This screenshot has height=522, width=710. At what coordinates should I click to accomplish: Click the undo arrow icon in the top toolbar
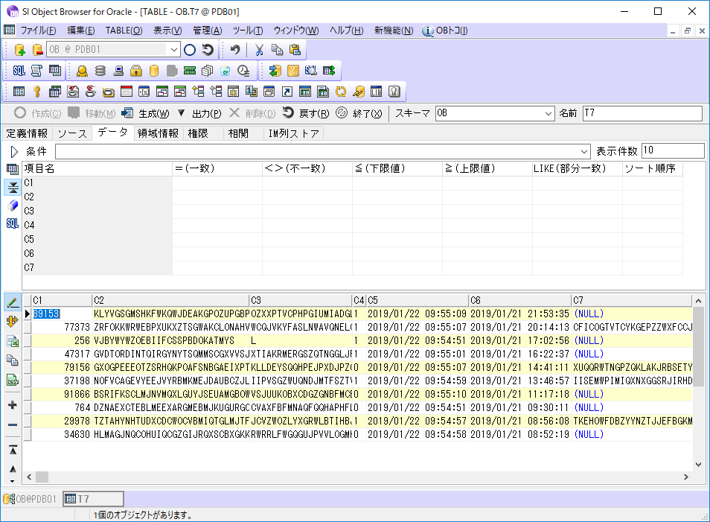coord(235,50)
